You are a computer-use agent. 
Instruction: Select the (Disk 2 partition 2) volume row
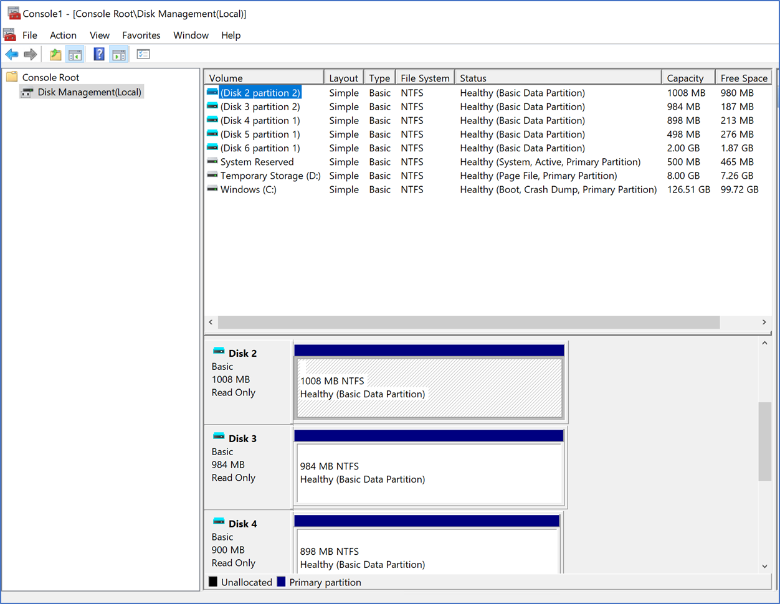[488, 93]
